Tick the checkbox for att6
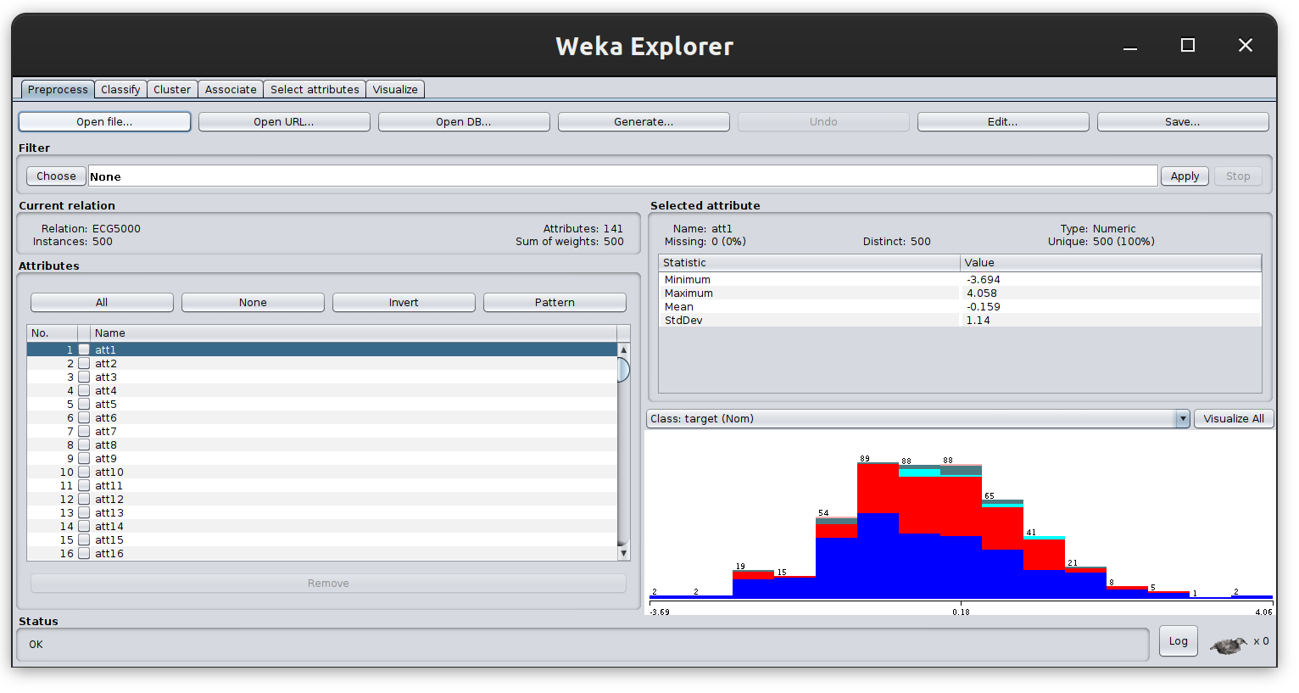 coord(84,417)
